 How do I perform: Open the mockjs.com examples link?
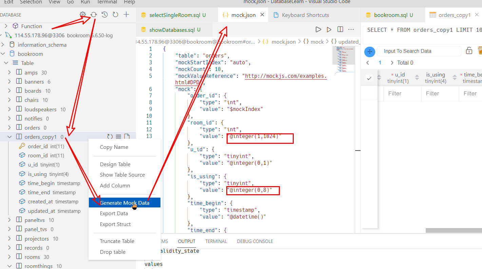tap(286, 76)
